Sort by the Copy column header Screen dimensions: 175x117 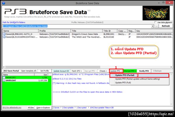[x=122, y=31]
